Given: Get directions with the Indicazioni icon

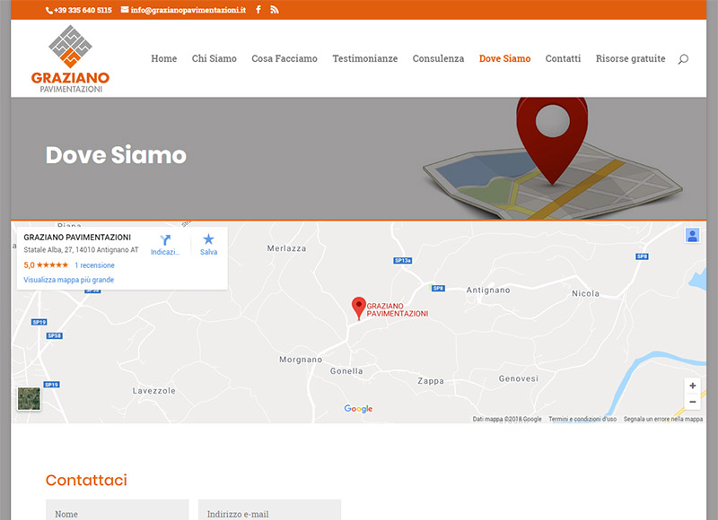Looking at the screenshot, I should [165, 245].
